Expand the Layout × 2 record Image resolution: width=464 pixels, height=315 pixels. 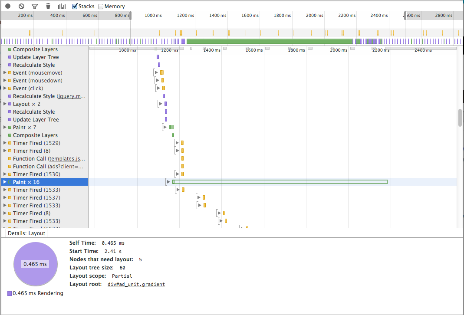[5, 104]
